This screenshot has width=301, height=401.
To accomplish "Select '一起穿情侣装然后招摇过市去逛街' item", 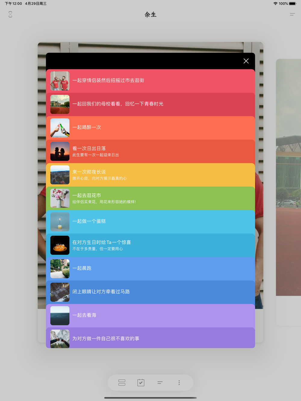I will pos(150,81).
